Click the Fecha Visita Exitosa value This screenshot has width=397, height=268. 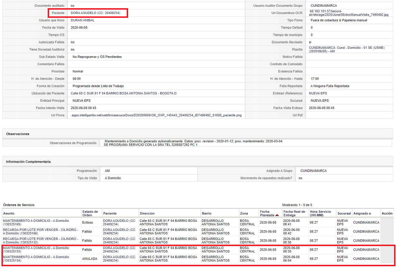[x=322, y=108]
